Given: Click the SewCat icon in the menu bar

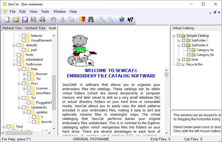Looking at the screenshot, I should pyautogui.click(x=5, y=11).
